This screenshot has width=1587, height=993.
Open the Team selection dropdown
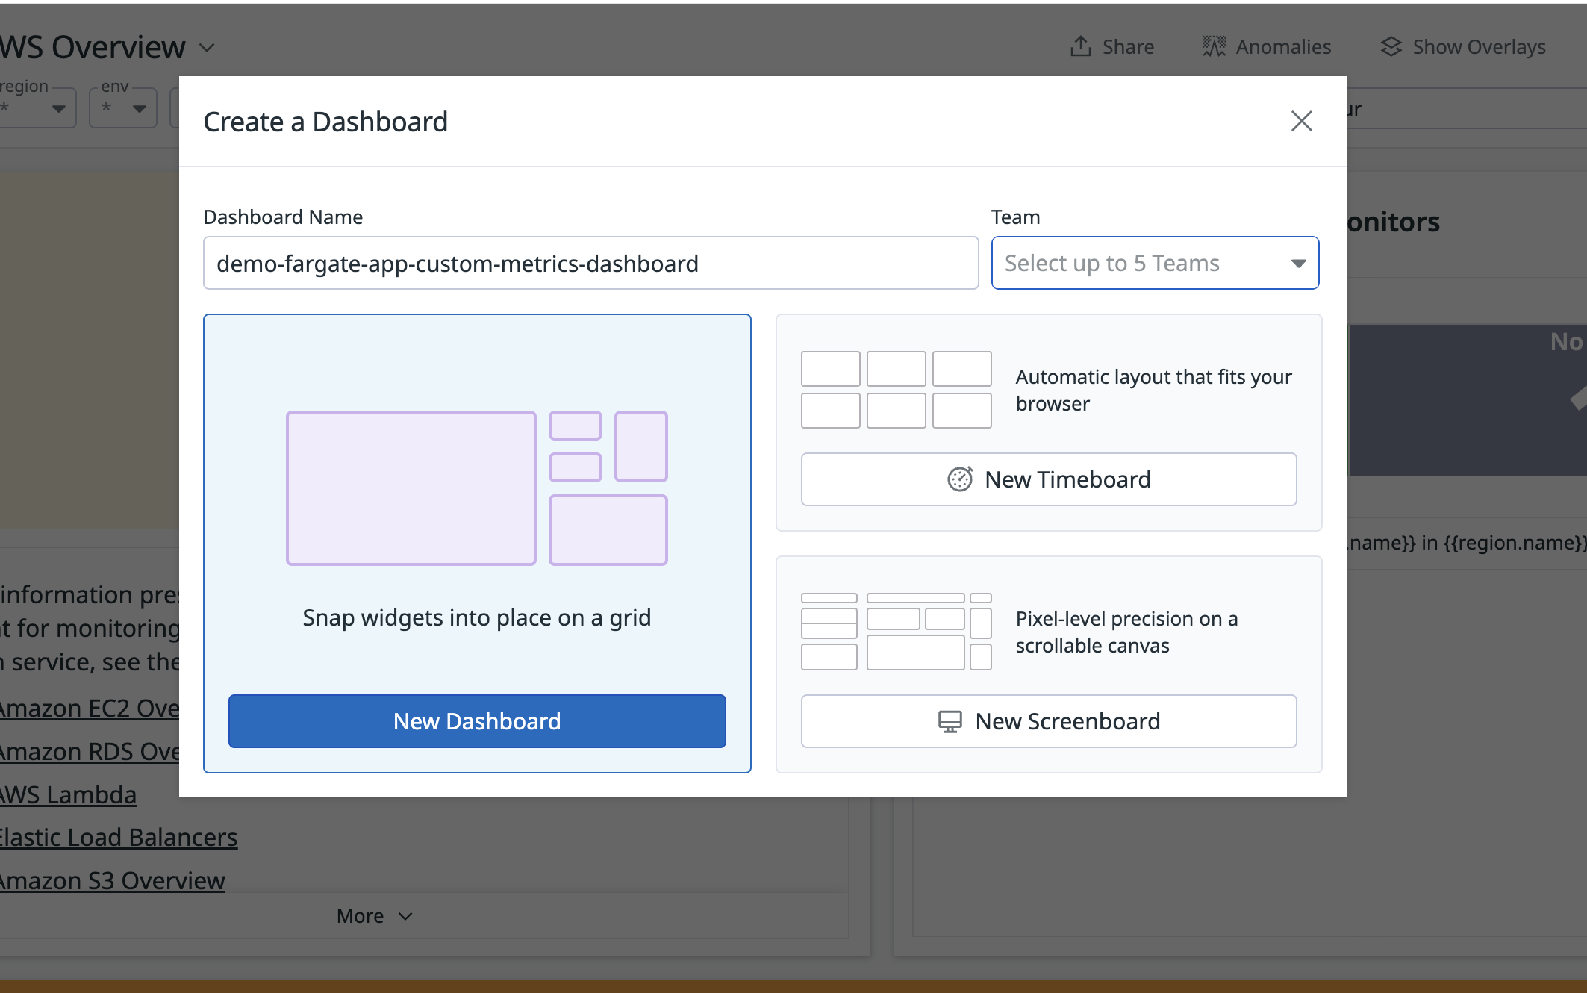(1154, 263)
